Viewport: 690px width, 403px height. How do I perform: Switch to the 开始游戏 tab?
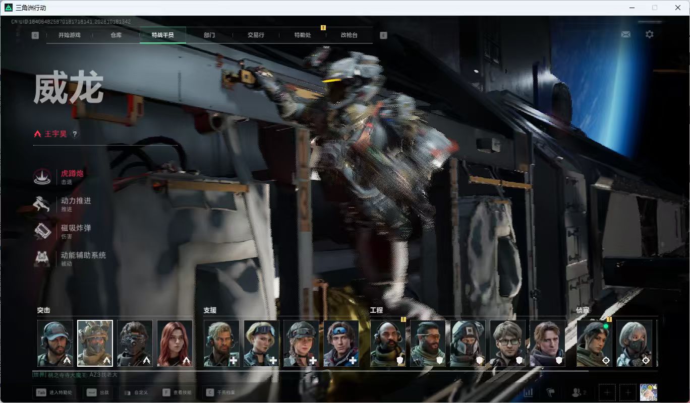(x=69, y=35)
